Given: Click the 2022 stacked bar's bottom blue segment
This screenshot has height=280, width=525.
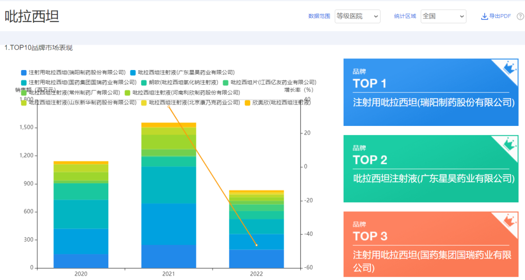Looking at the screenshot, I should [257, 259].
